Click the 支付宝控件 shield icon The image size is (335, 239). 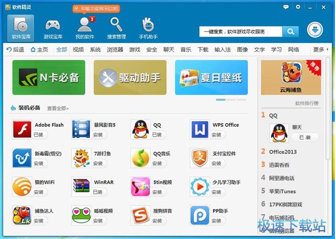coord(200,158)
